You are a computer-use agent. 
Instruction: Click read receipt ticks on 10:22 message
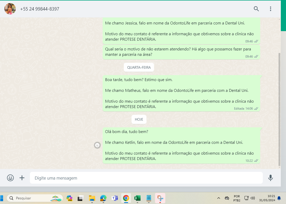[x=256, y=161]
